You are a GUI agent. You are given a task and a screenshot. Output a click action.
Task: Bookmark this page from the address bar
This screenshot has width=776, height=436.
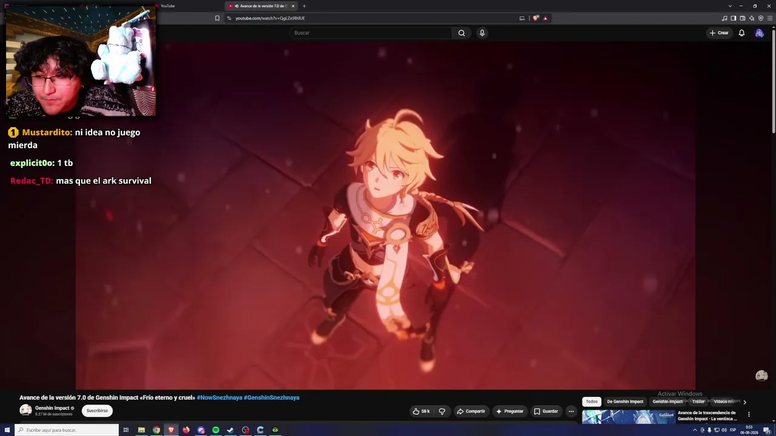[217, 18]
